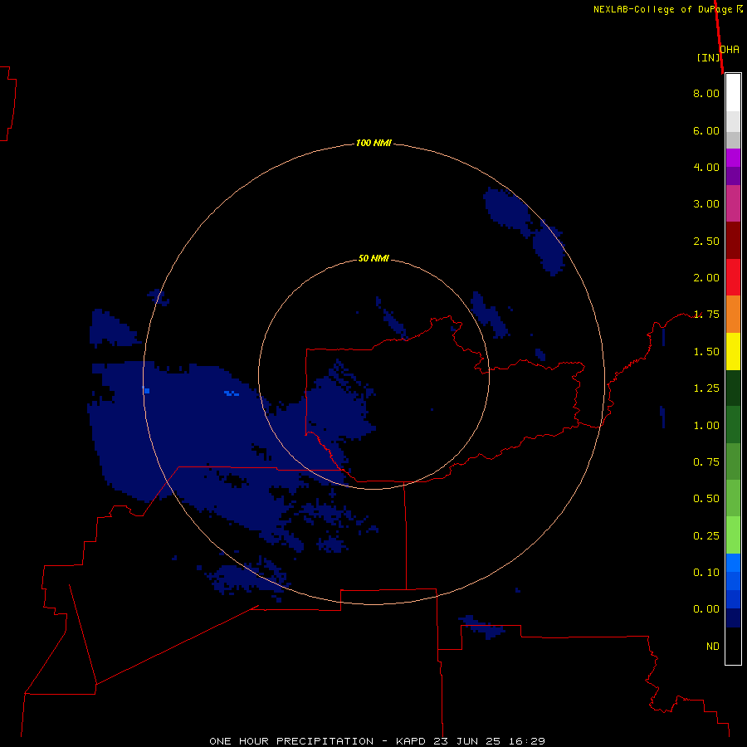Pick the black ND swatch in the legend
Image resolution: width=747 pixels, height=747 pixels.
coord(733,646)
